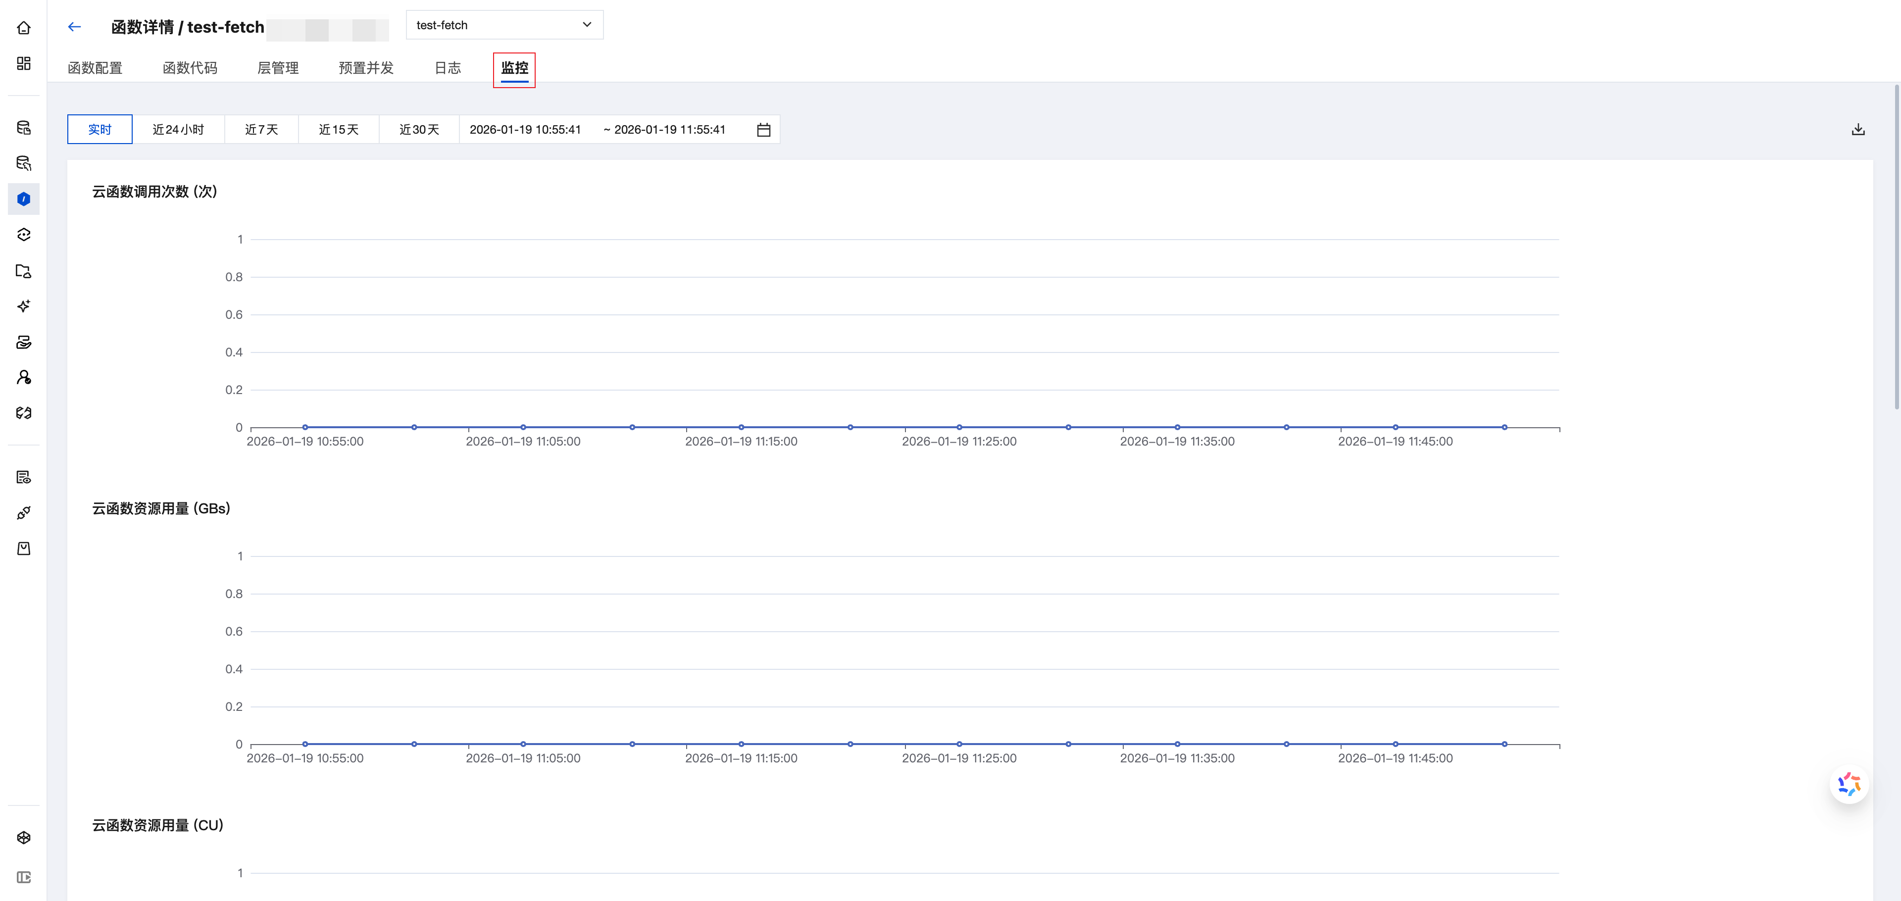Open the calendar date picker icon
This screenshot has height=901, width=1901.
tap(763, 130)
